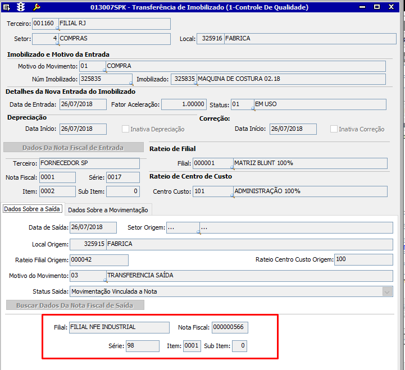Open lookup icon on Motivo do Movimento 01
Screen dimensions: 405x370
(104, 71)
